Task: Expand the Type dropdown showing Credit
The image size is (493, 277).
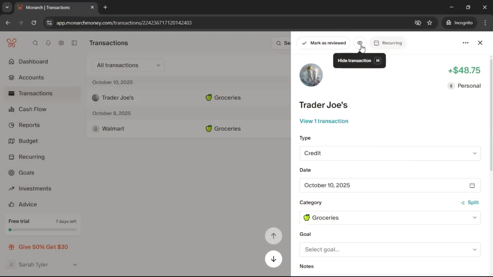Action: pos(390,153)
